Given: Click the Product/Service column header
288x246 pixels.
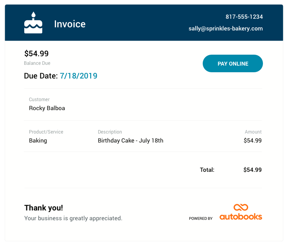Looking at the screenshot, I should [x=46, y=132].
